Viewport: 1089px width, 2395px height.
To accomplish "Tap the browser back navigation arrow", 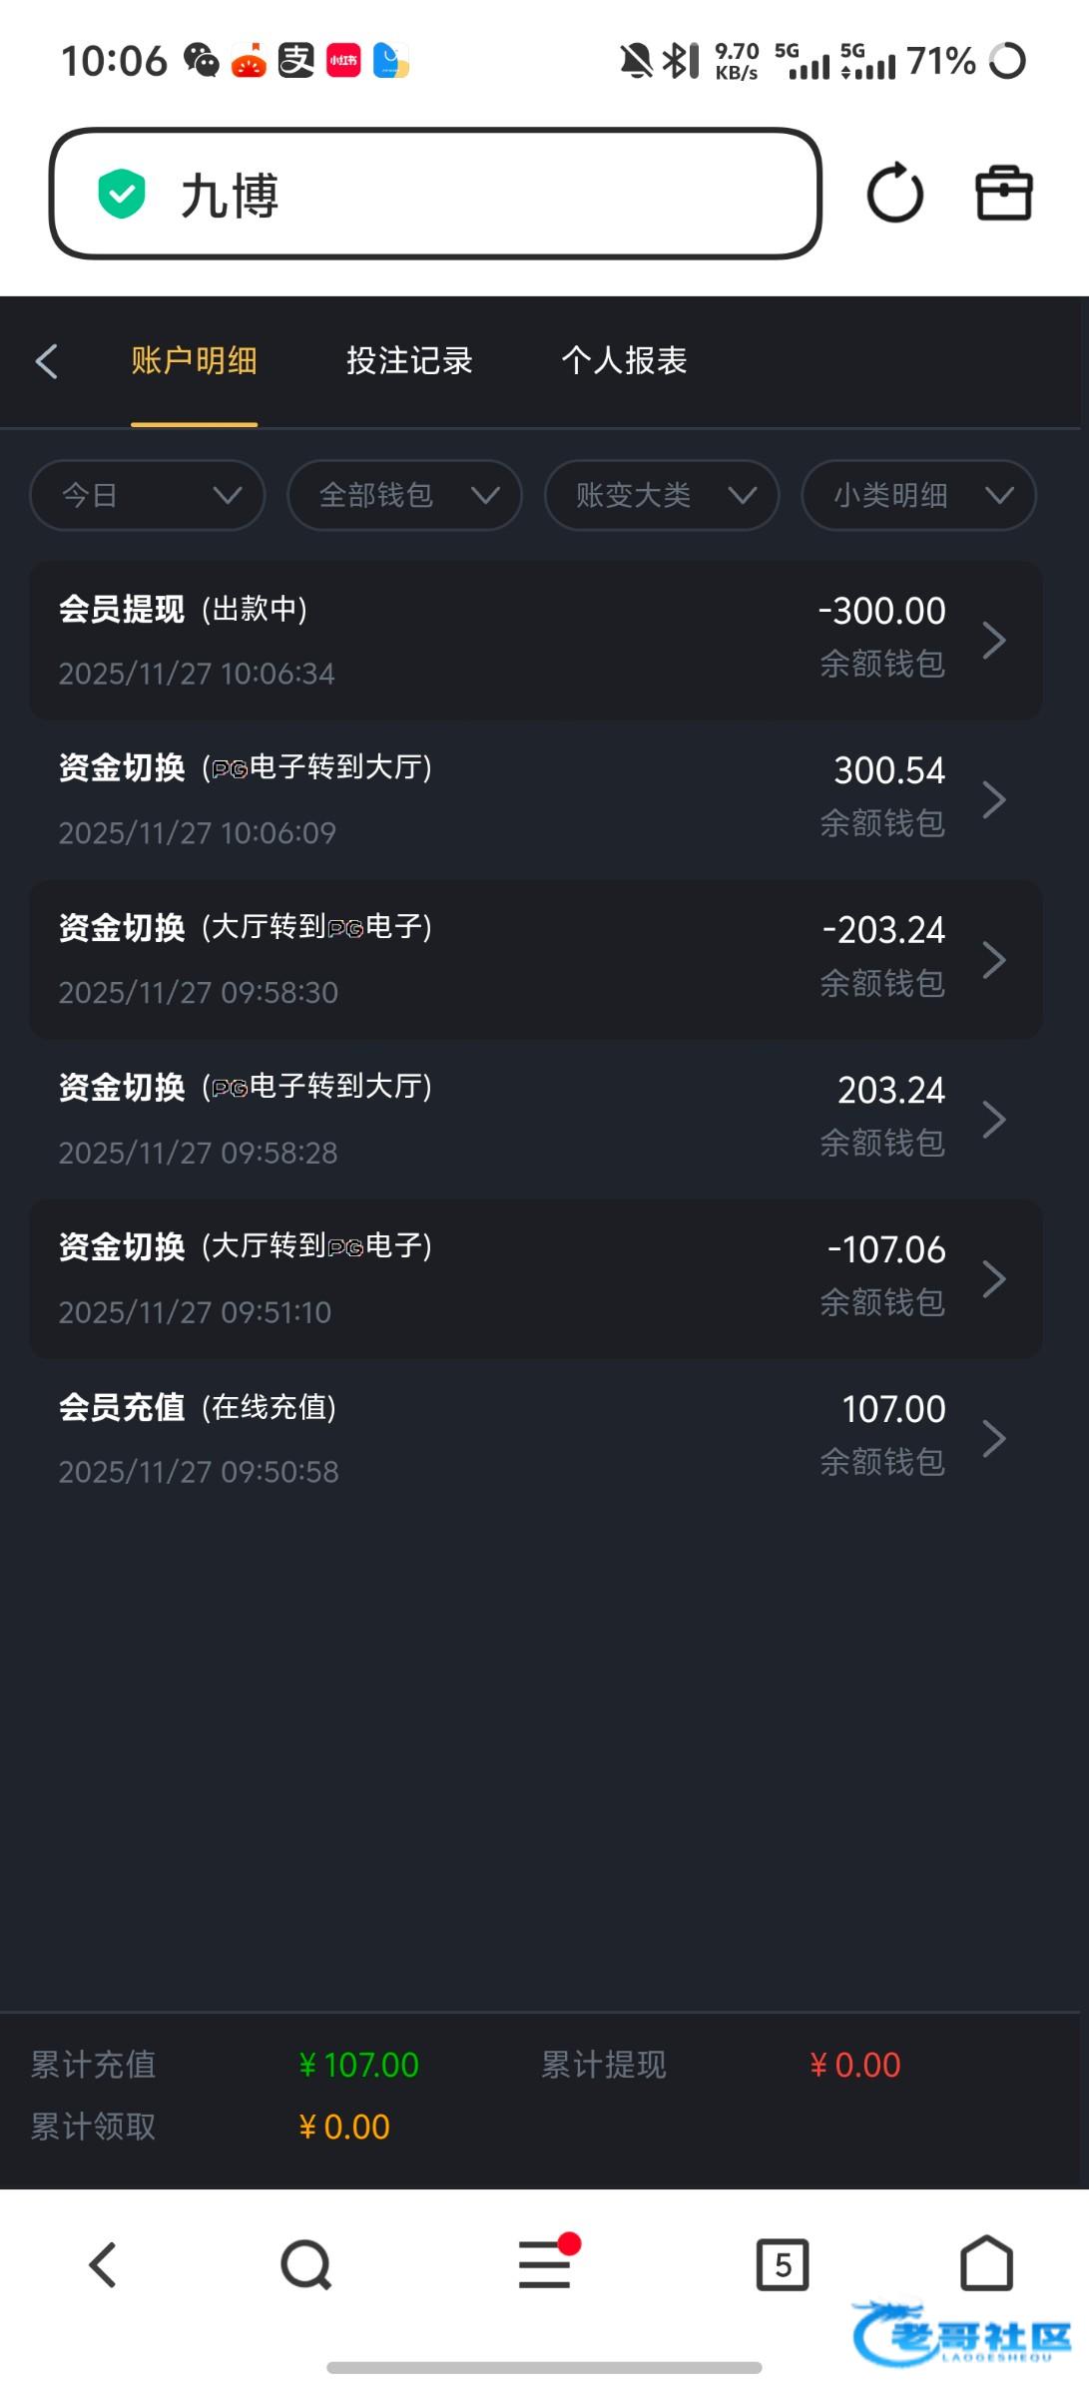I will [x=103, y=2264].
